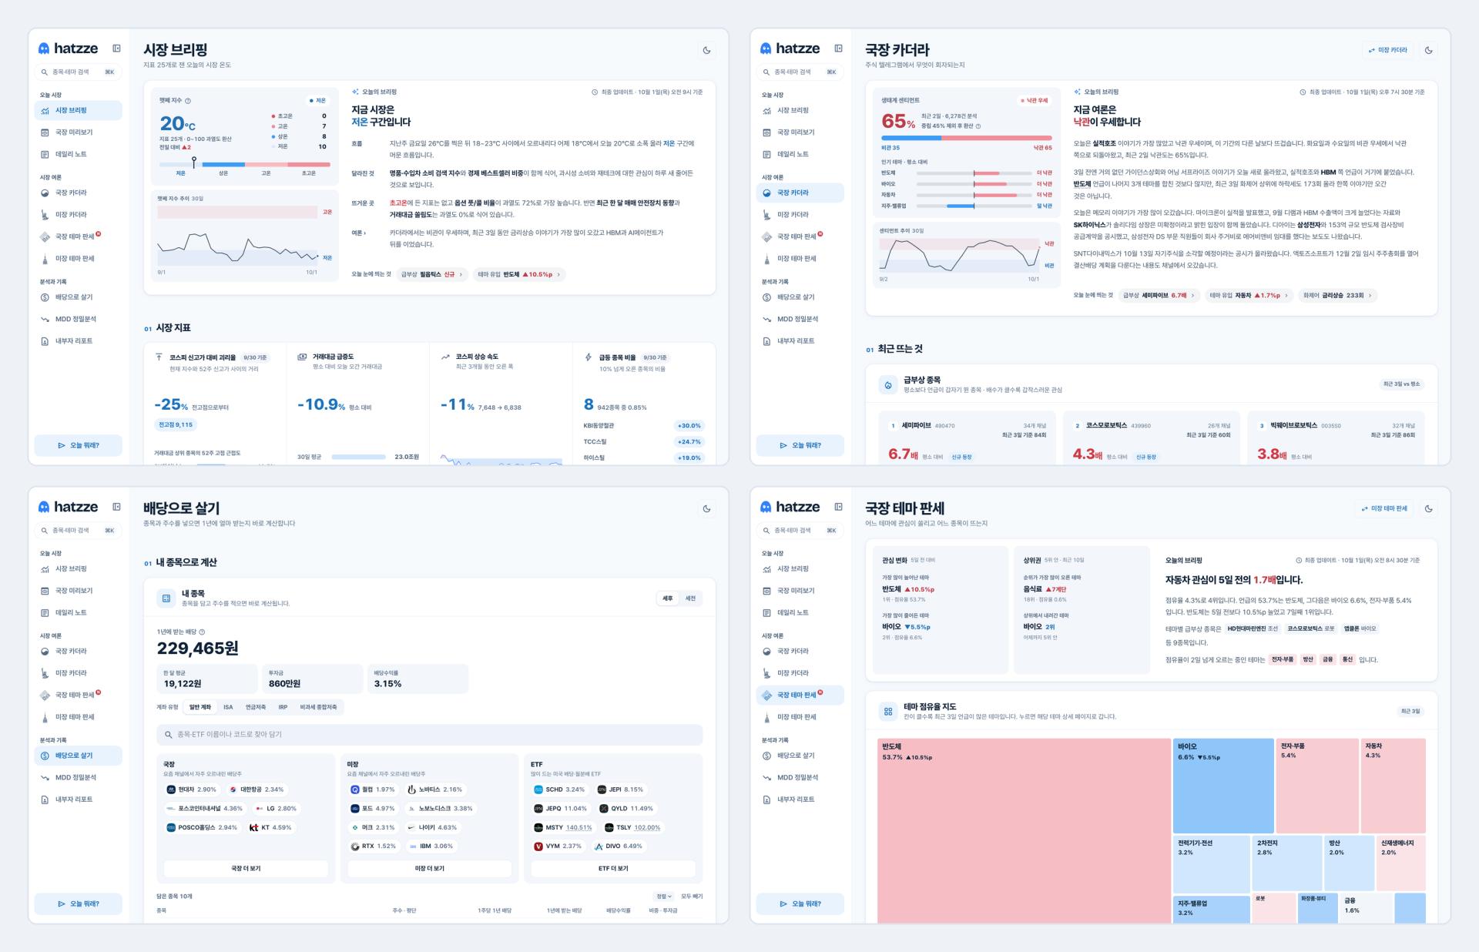Image resolution: width=1479 pixels, height=952 pixels.
Task: Toggle dark mode in 국장 카더라 window
Action: pyautogui.click(x=1428, y=51)
